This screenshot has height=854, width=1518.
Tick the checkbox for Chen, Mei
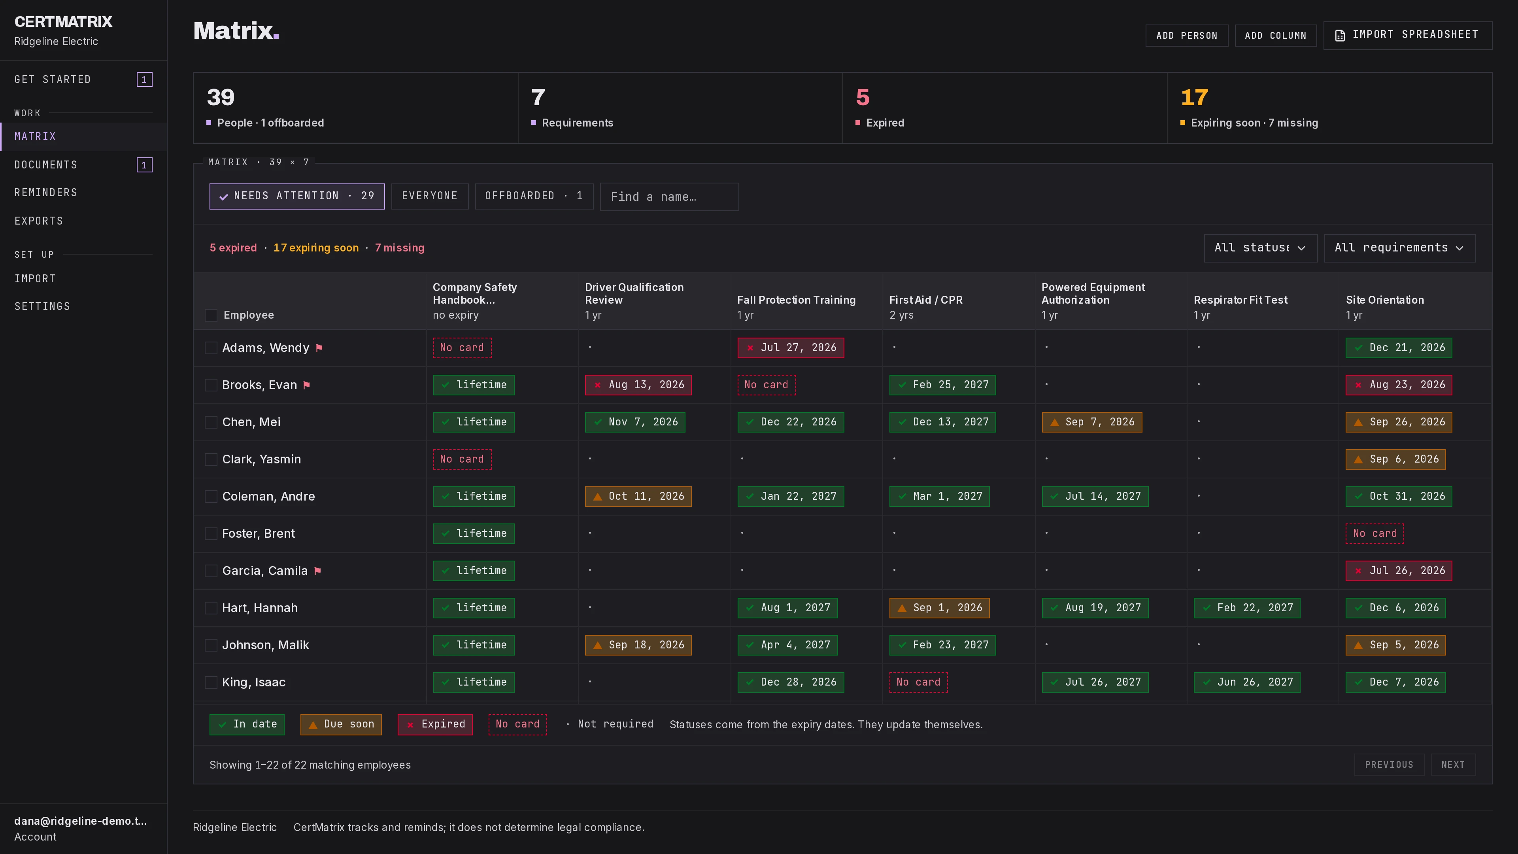tap(211, 422)
